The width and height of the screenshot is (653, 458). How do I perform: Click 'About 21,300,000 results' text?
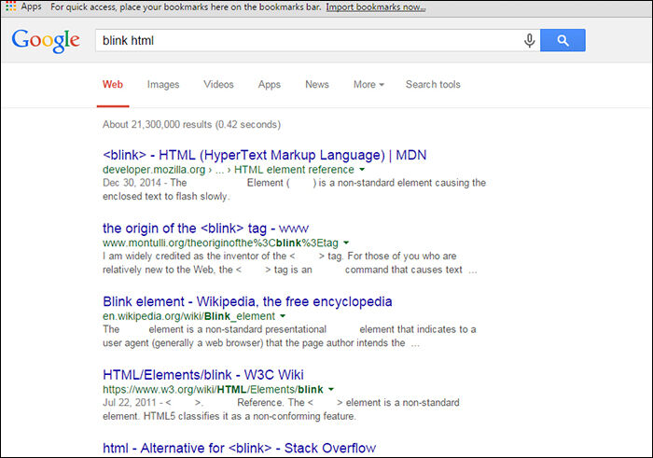(x=191, y=124)
